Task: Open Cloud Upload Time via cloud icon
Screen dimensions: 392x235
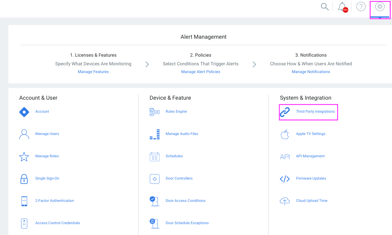Action: click(x=284, y=201)
